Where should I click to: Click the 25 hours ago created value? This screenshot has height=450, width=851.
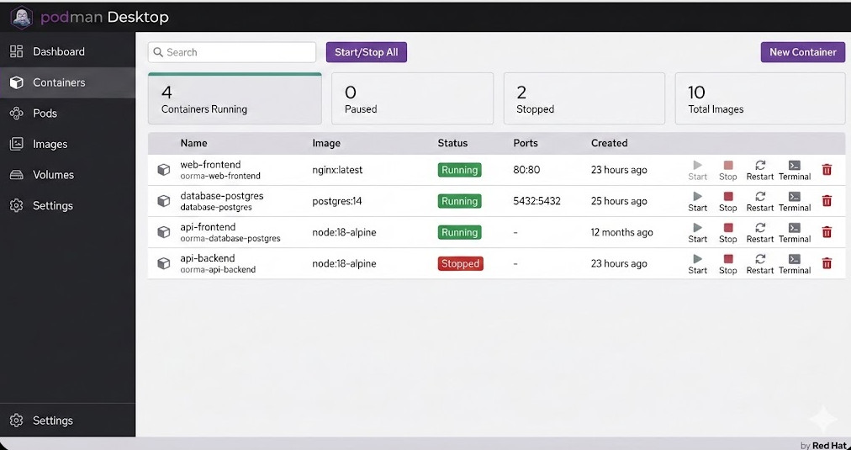[x=619, y=201]
